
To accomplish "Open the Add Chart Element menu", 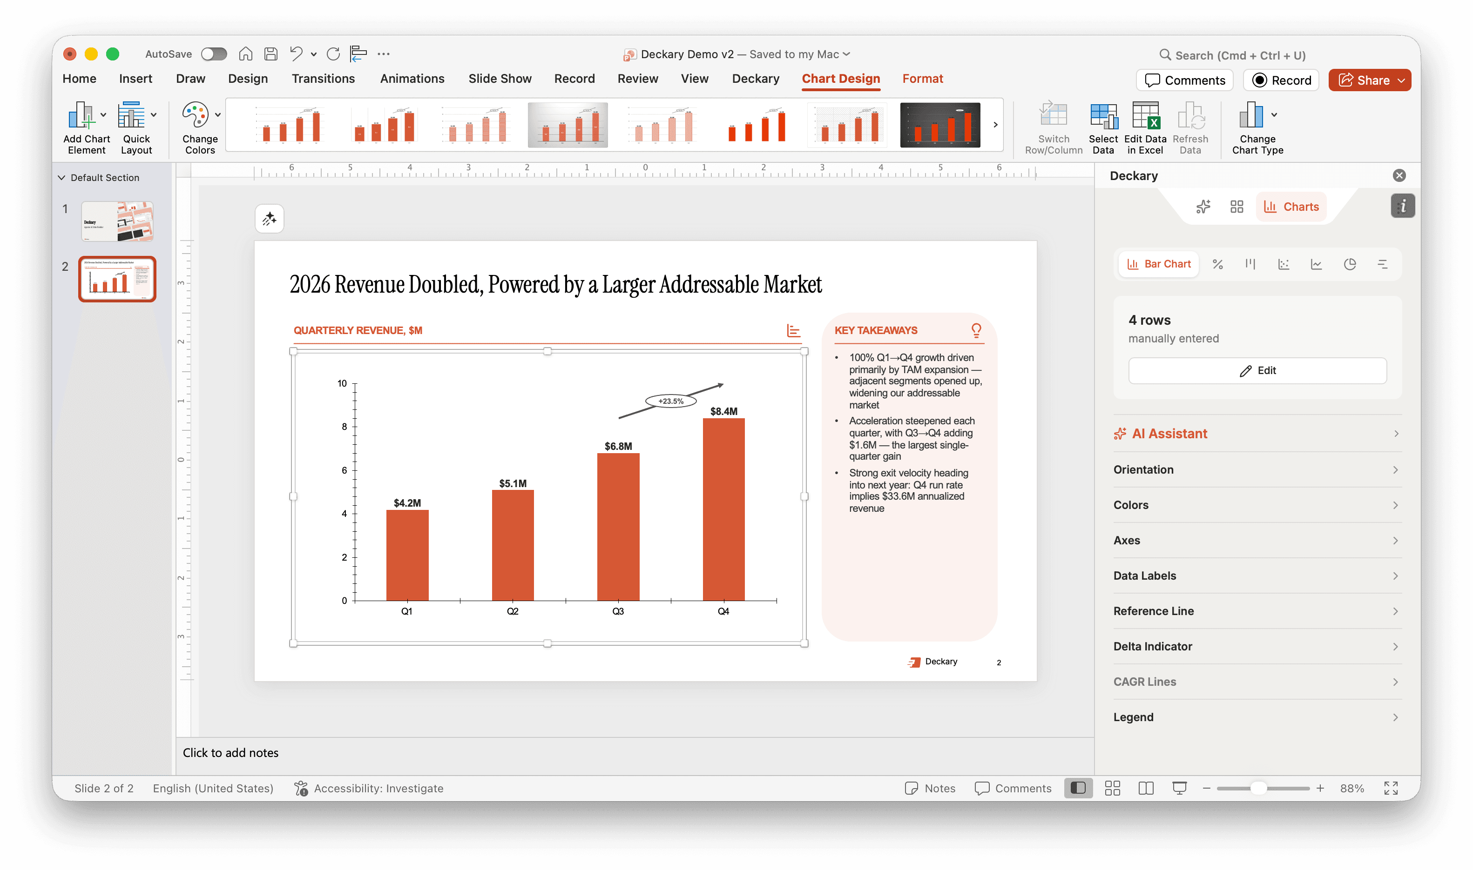I will click(x=86, y=128).
